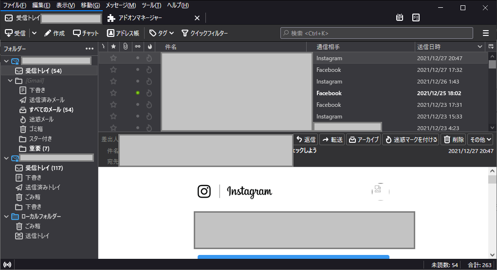Sort by thread column icon

(103, 47)
